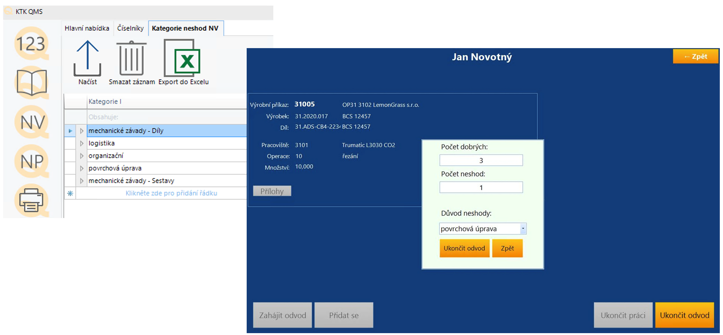Open the Důvod neshody dropdown
Viewport: 723px width, 335px height.
523,229
